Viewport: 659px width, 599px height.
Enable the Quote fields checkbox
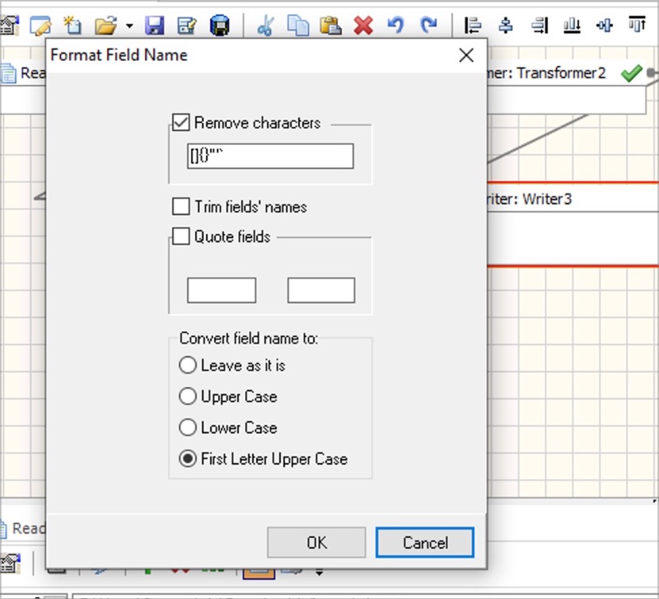click(x=180, y=236)
